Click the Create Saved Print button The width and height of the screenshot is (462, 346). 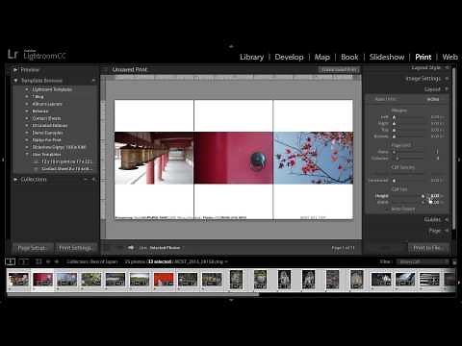pyautogui.click(x=339, y=69)
